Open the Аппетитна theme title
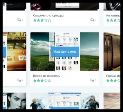 point(113,15)
